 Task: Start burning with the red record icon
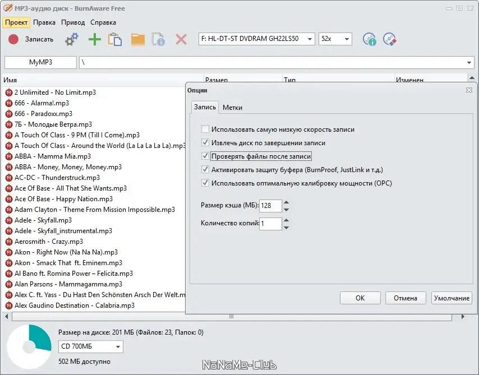pyautogui.click(x=13, y=39)
